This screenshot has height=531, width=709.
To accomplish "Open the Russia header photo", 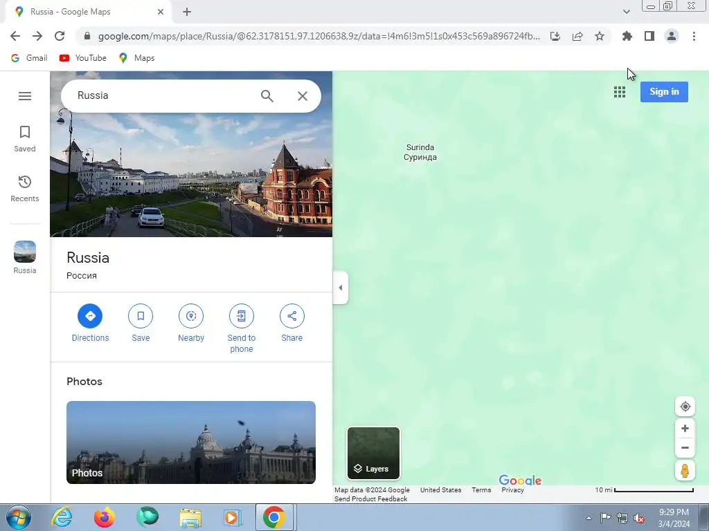I will [191, 176].
